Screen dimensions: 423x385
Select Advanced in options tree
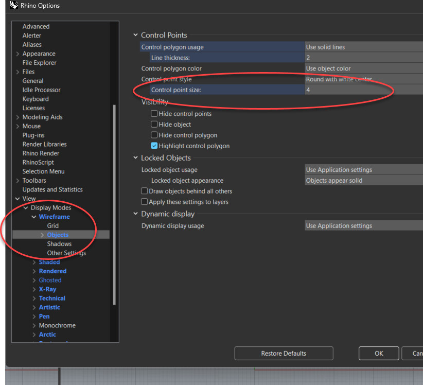(x=36, y=26)
